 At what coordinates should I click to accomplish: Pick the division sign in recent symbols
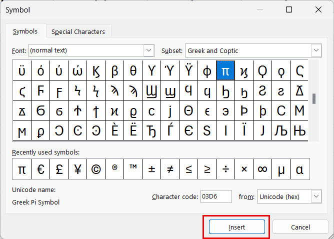point(225,169)
